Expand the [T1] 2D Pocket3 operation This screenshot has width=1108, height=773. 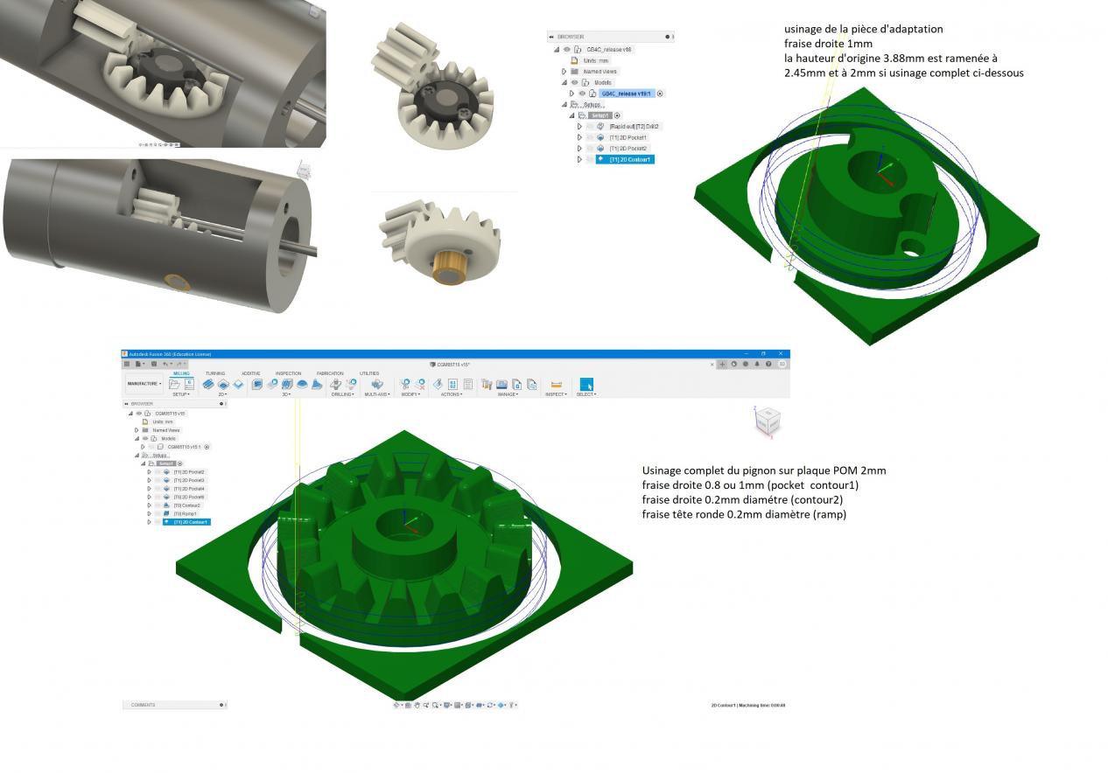pyautogui.click(x=149, y=480)
